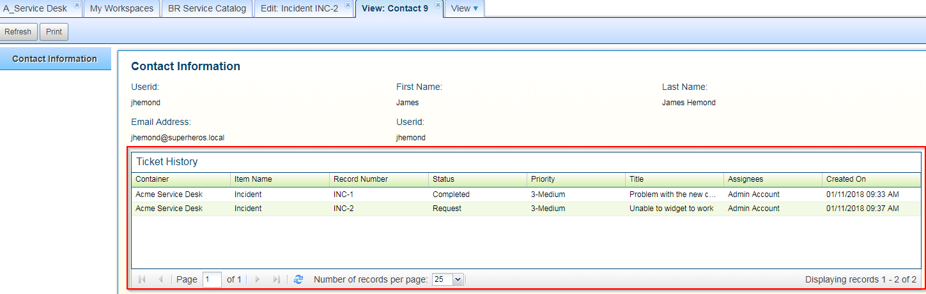This screenshot has width=926, height=294.
Task: Click the 01/11/2018 09:37 AM cell
Action: (872, 209)
